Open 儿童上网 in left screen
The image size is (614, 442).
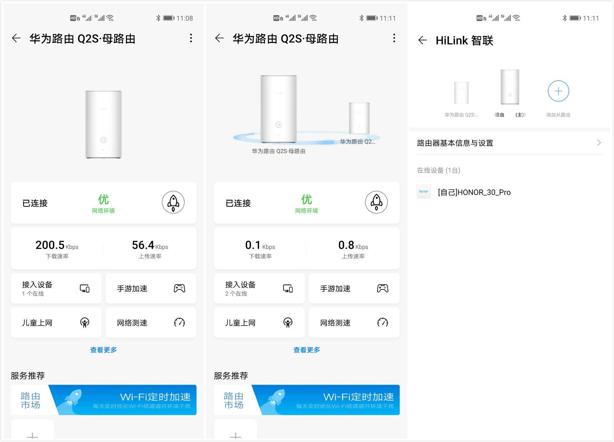click(x=56, y=322)
